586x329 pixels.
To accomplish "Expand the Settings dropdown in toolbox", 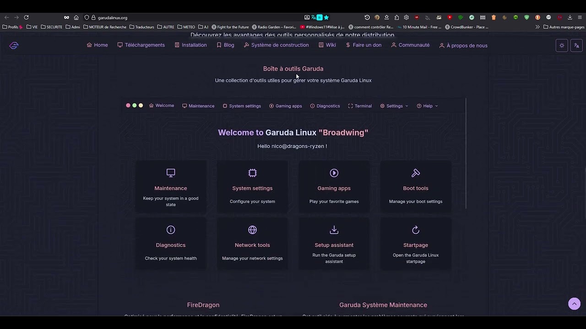I will (x=394, y=106).
